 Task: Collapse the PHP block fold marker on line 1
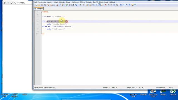point(41,12)
